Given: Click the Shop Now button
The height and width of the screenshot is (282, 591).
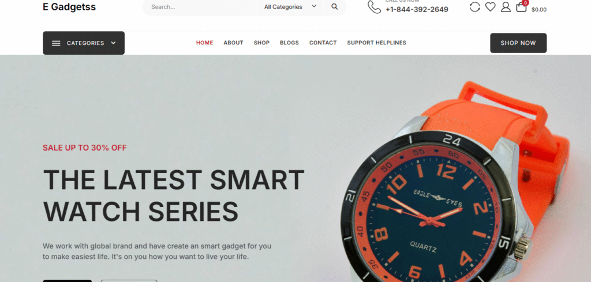Looking at the screenshot, I should pyautogui.click(x=518, y=43).
